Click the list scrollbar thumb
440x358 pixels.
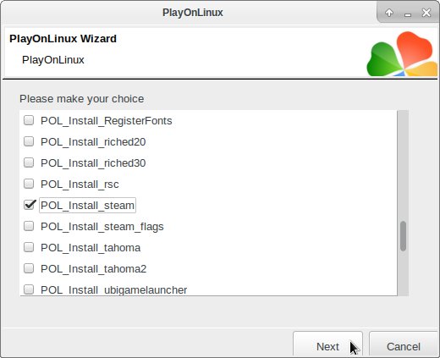coord(403,236)
